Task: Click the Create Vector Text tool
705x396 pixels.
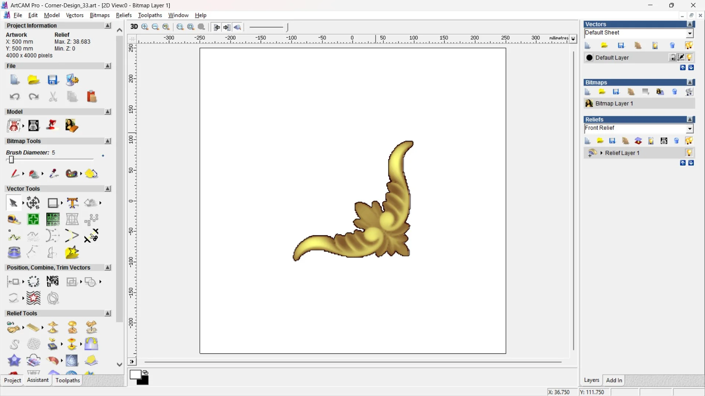Action: point(72,203)
